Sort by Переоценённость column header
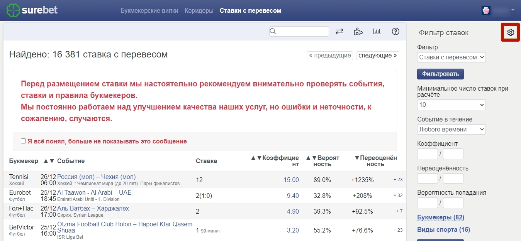Image resolution: width=521 pixels, height=241 pixels. 375,161
